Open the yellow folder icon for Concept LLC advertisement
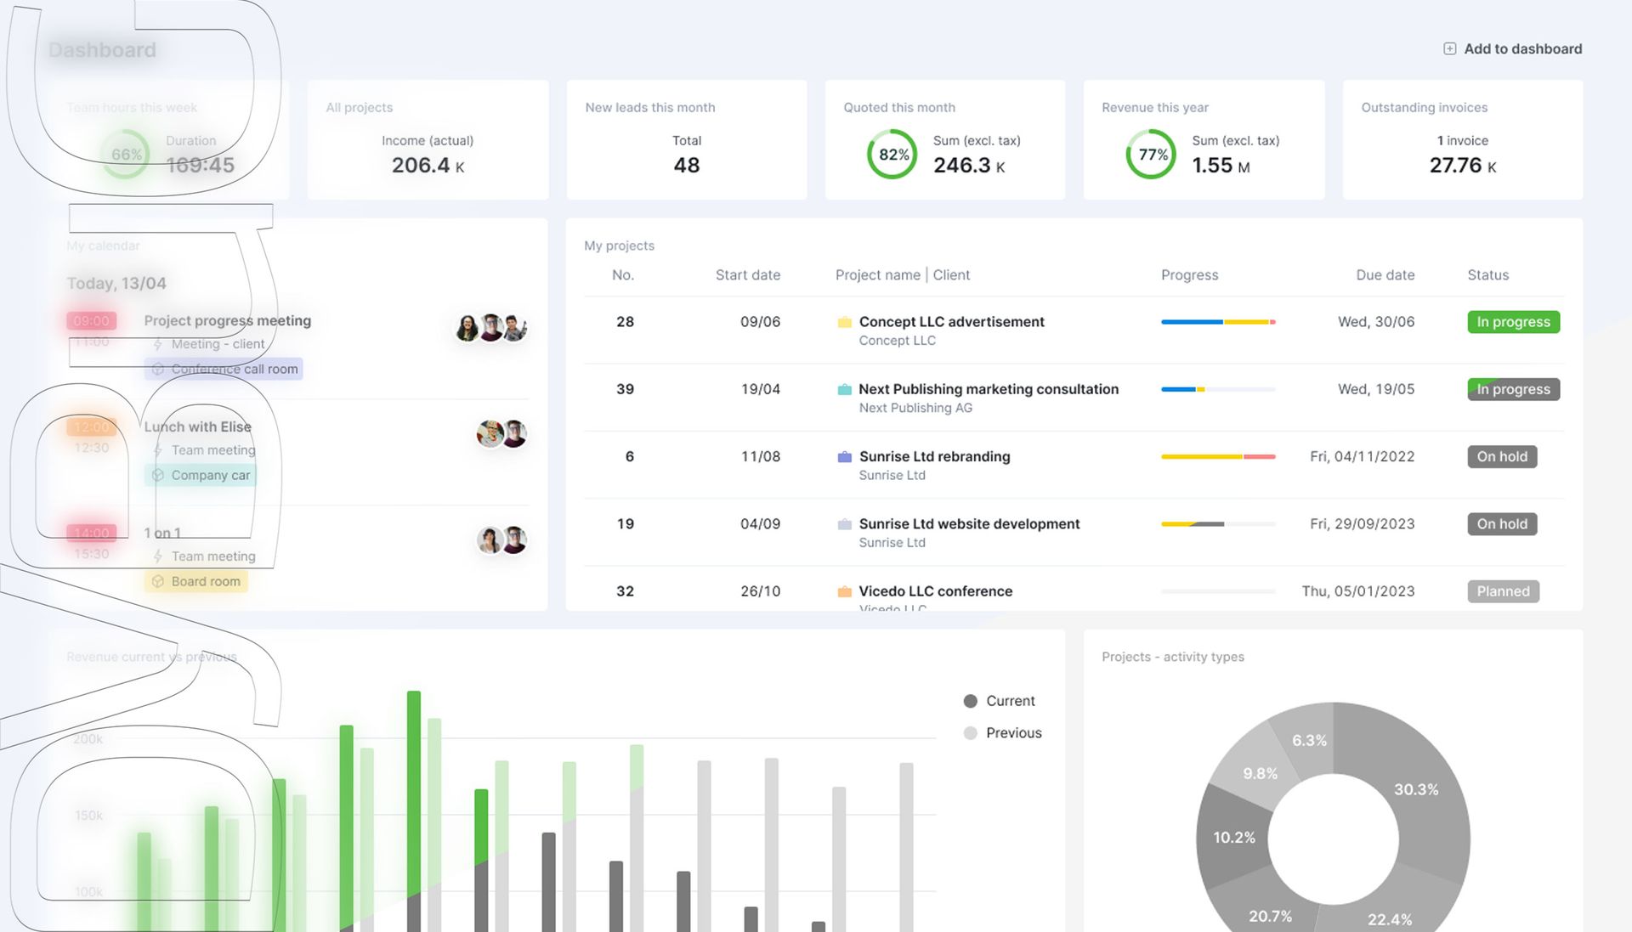The height and width of the screenshot is (932, 1632). coord(844,322)
